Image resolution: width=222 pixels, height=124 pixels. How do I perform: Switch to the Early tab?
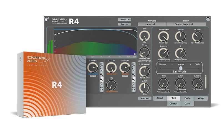187,98
